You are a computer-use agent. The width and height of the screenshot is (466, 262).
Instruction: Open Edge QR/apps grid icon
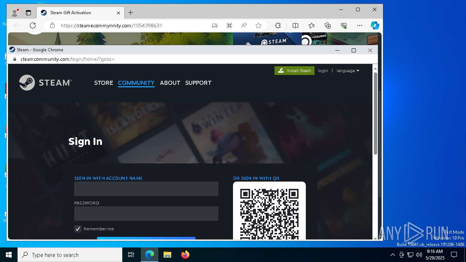(x=229, y=25)
